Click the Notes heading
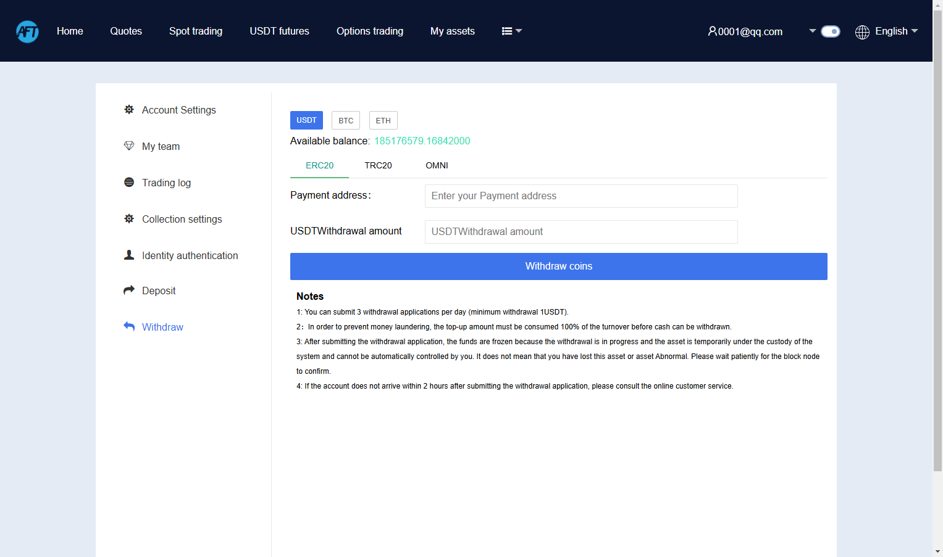943x557 pixels. coord(310,296)
